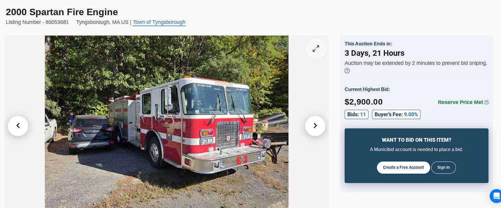
Task: Select the 2000 Spartan Fire Engine title
Action: (x=62, y=12)
